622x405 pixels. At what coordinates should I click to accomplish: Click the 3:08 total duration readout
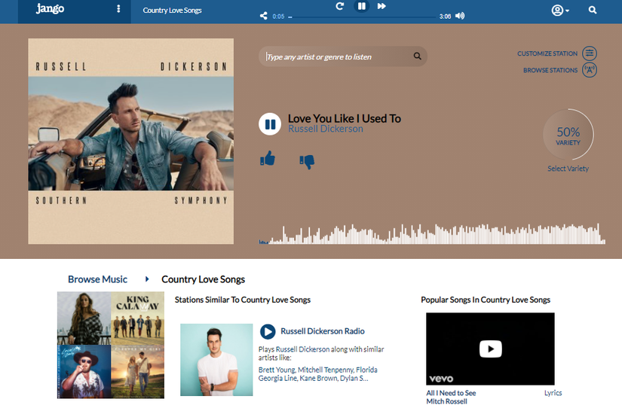pyautogui.click(x=445, y=17)
